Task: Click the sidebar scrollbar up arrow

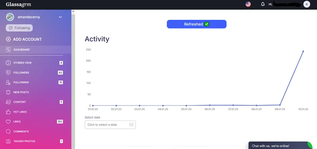Action: [73, 11]
